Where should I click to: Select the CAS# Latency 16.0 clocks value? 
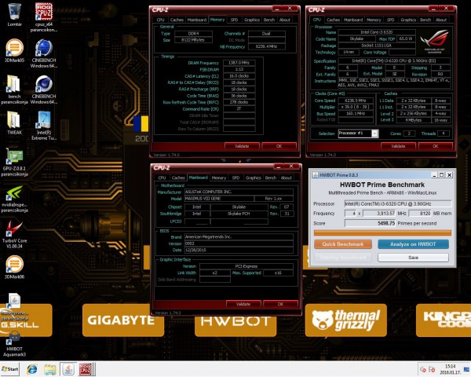[x=239, y=76]
